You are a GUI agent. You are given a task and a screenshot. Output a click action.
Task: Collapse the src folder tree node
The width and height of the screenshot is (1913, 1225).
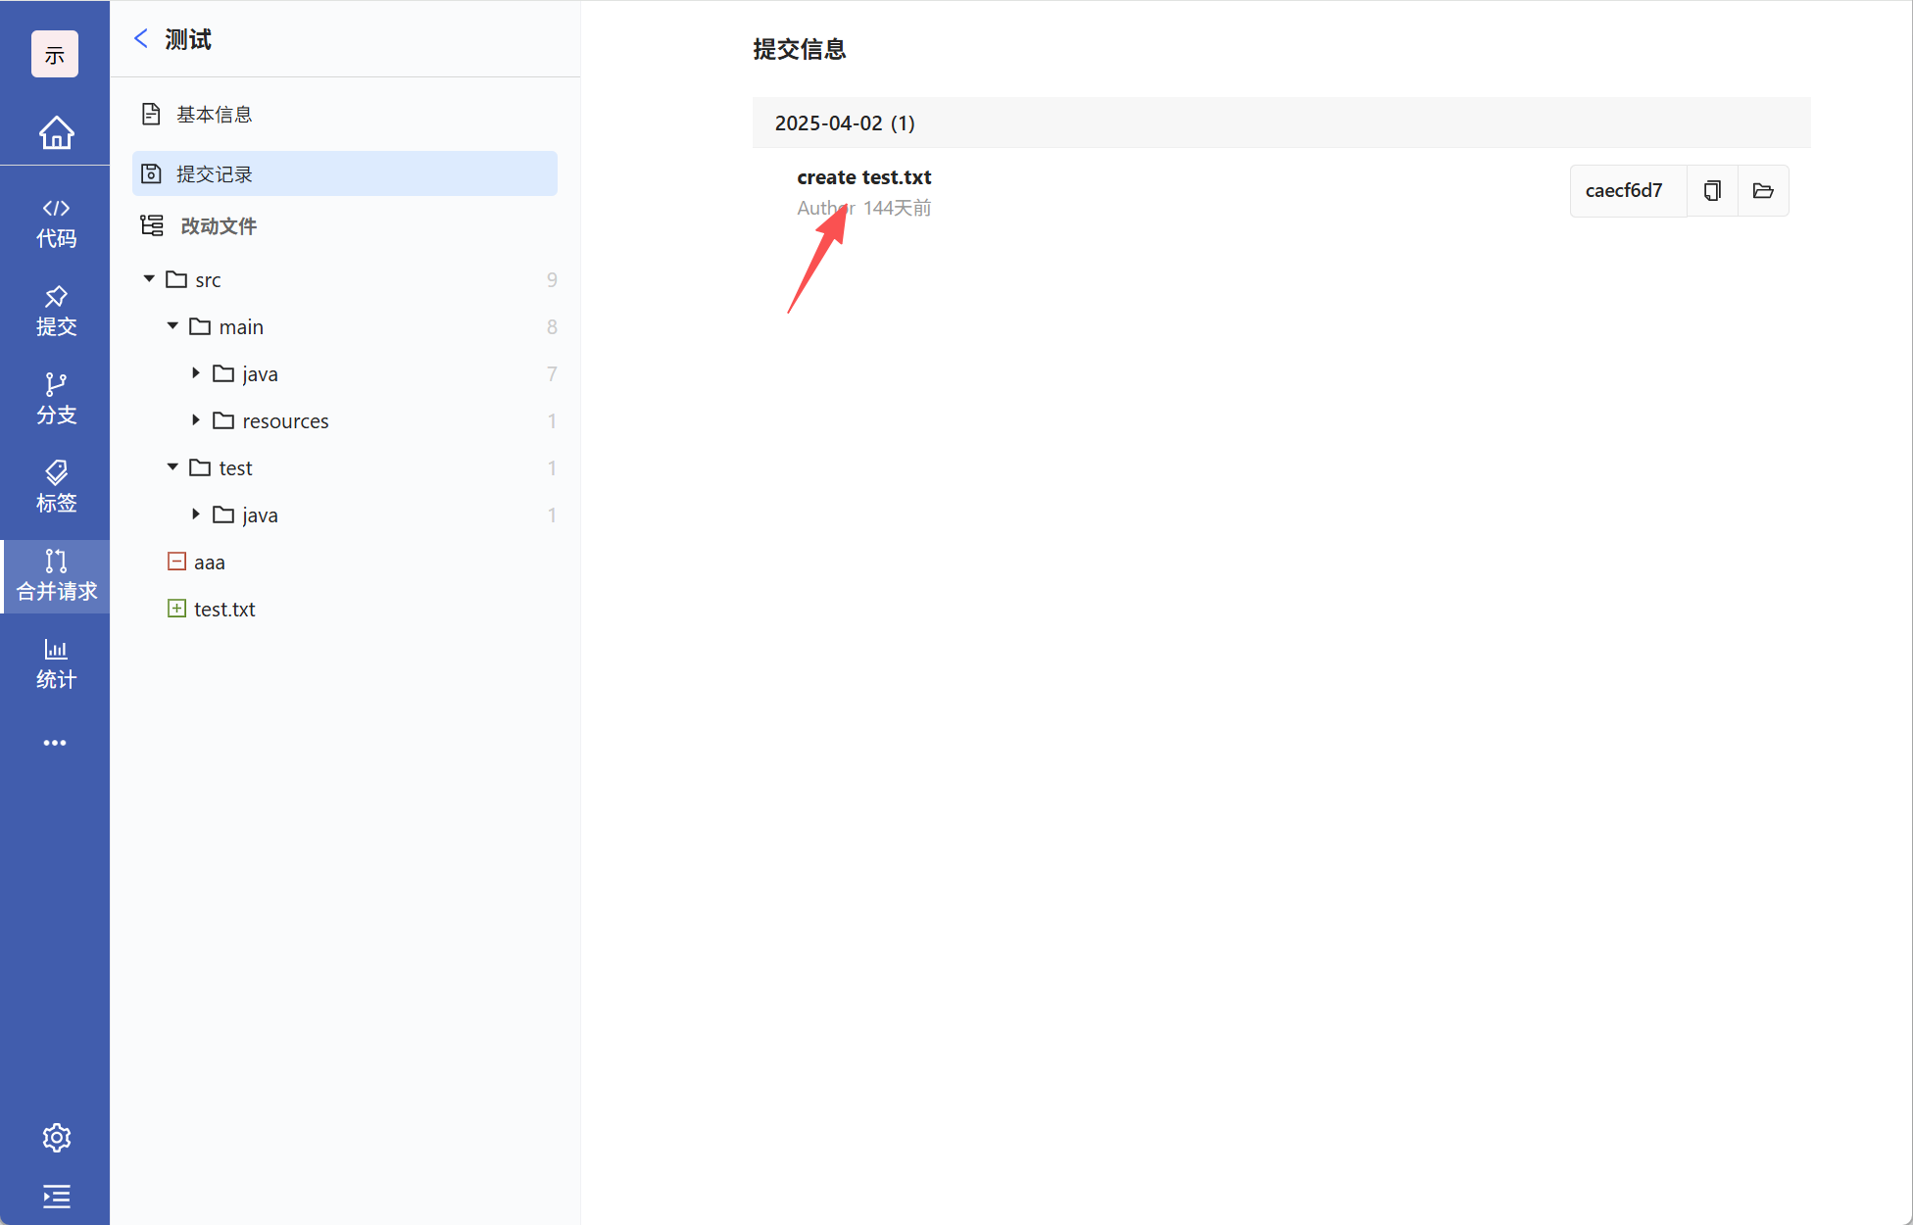149,279
